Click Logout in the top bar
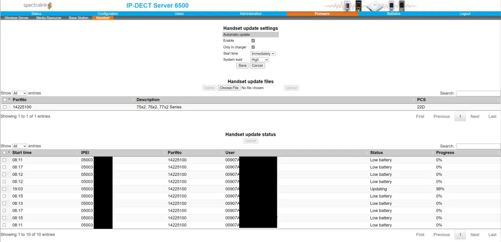Viewport: 501px width, 242px height. point(465,14)
